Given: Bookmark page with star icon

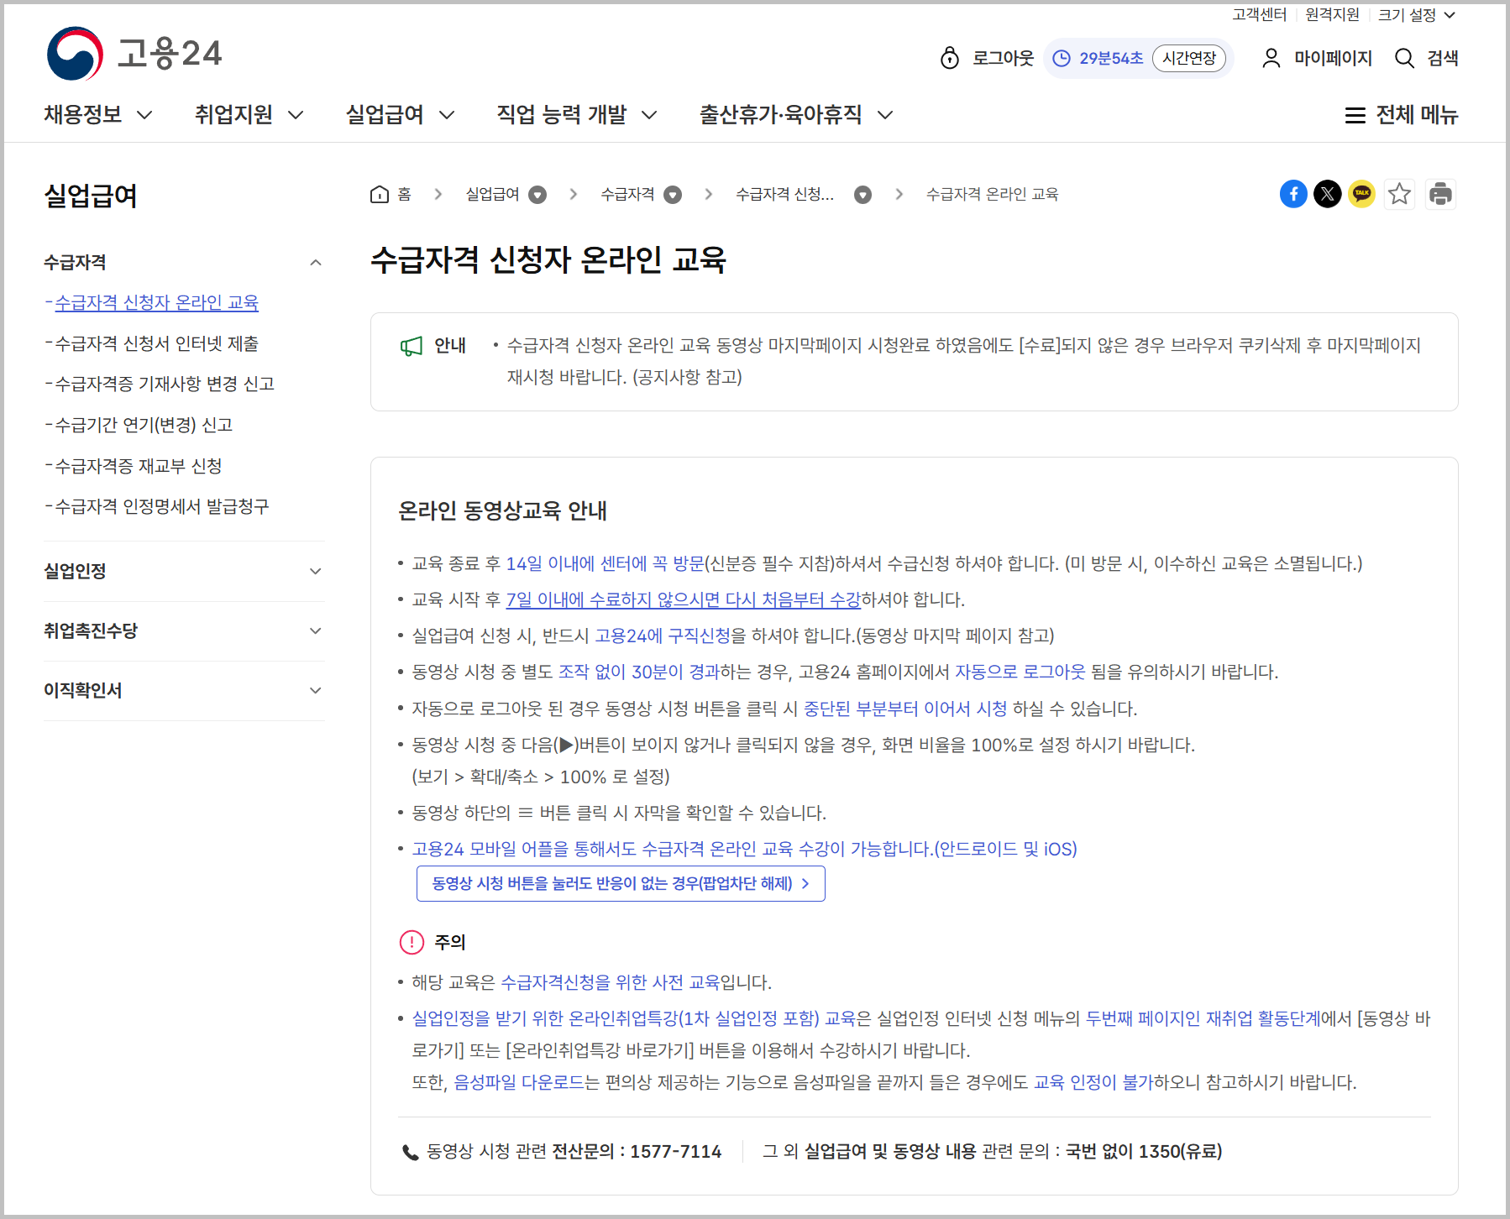Looking at the screenshot, I should pyautogui.click(x=1399, y=194).
